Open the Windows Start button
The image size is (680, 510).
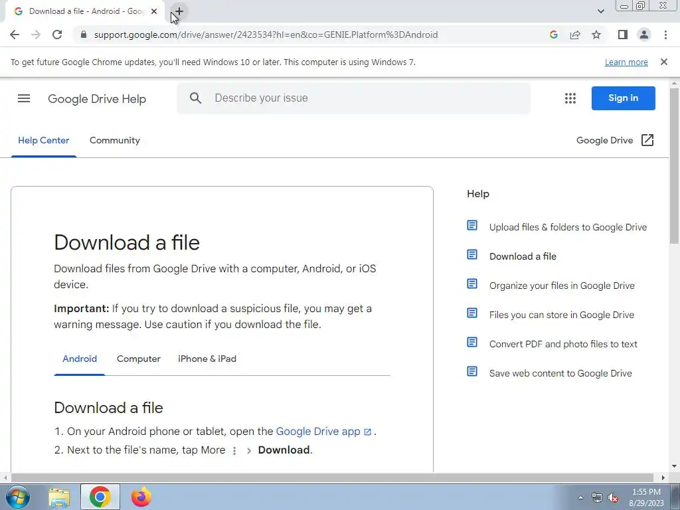[17, 497]
